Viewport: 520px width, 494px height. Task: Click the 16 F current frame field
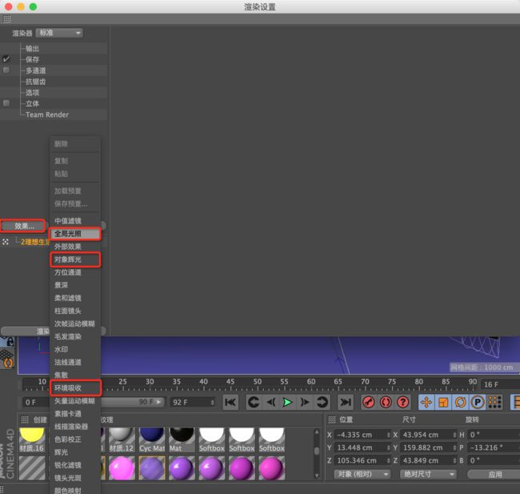[500, 384]
